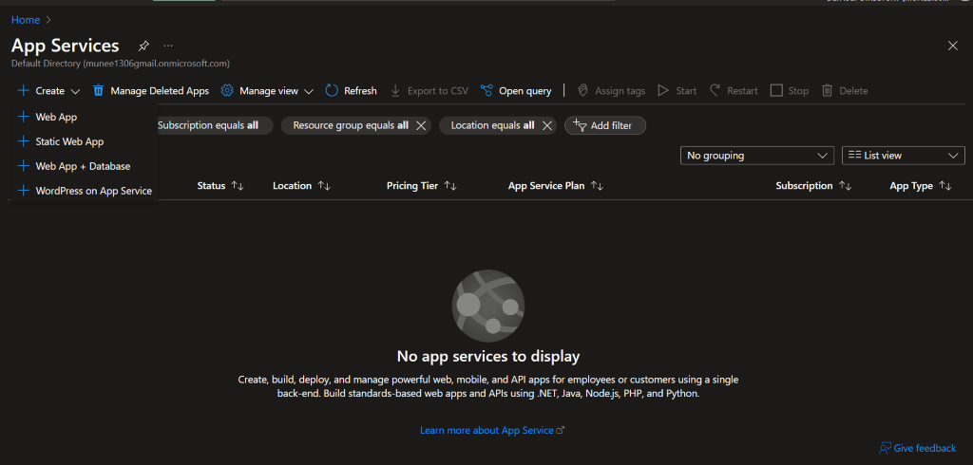This screenshot has width=973, height=465.
Task: Click Assign tags toolbar button
Action: pos(611,90)
